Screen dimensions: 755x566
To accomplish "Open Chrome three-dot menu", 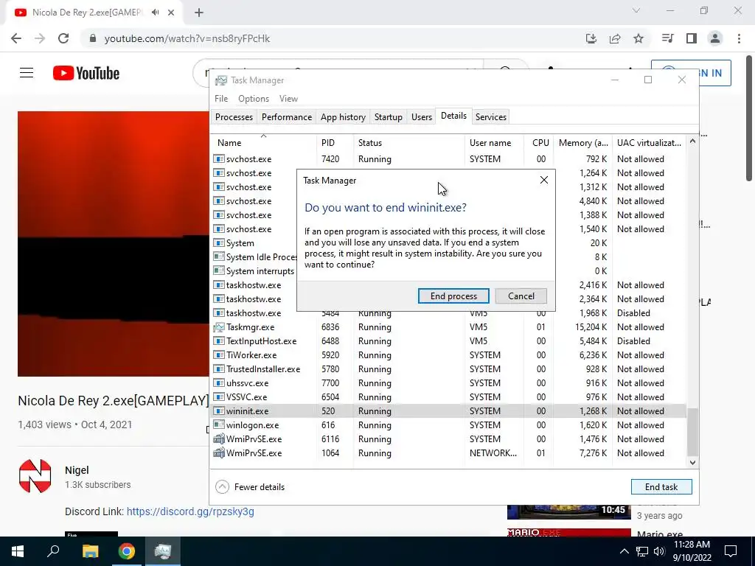I will click(739, 38).
